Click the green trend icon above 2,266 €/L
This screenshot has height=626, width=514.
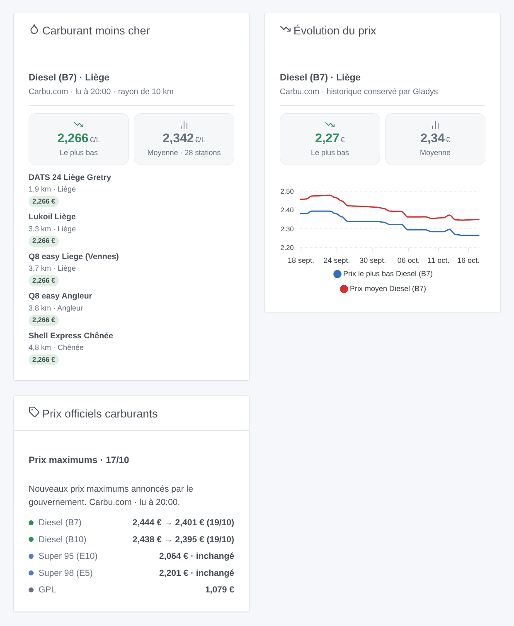pyautogui.click(x=79, y=124)
